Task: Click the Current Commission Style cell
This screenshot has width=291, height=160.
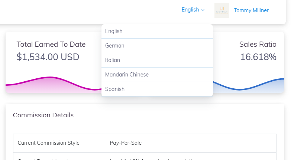Action: point(59,143)
